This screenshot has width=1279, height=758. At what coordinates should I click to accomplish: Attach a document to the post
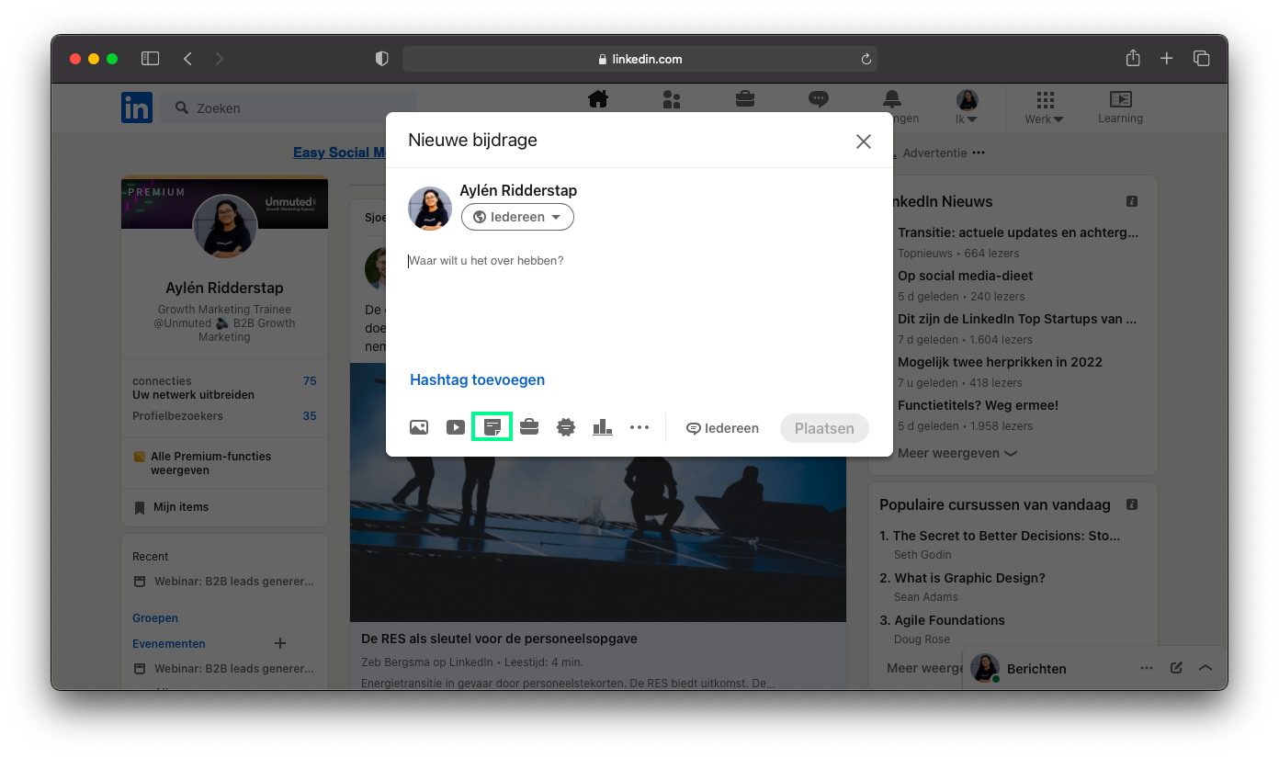click(492, 427)
